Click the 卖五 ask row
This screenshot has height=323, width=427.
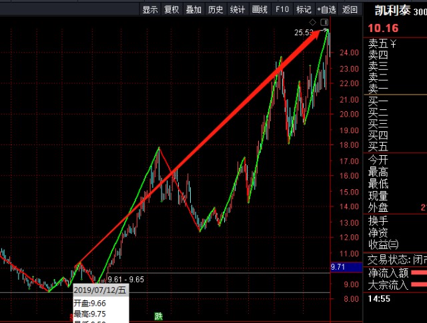395,43
